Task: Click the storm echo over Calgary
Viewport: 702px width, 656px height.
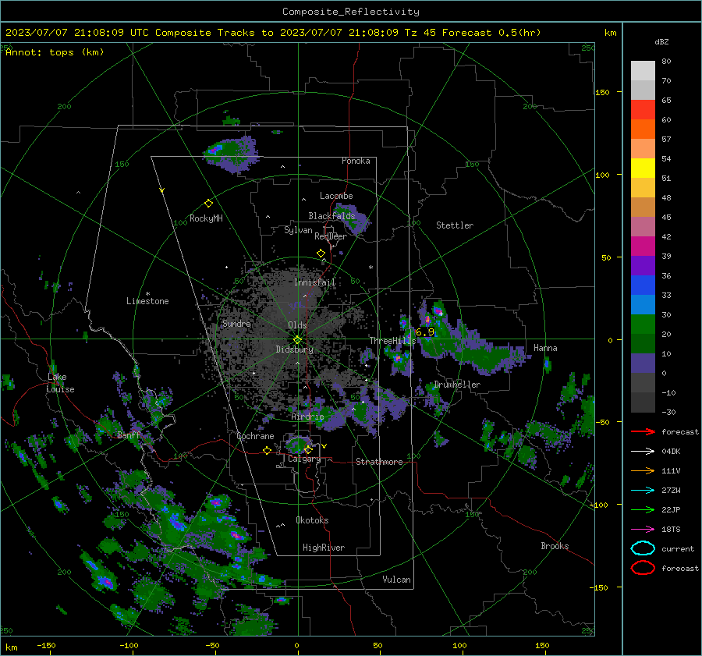Action: [x=299, y=444]
